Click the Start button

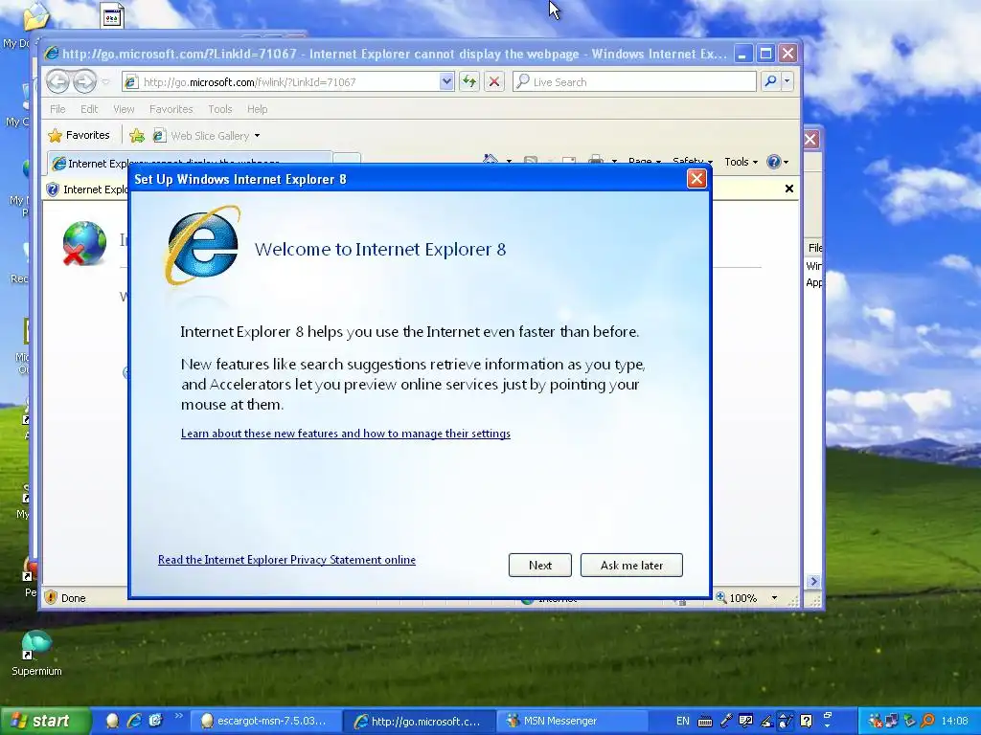click(x=43, y=721)
